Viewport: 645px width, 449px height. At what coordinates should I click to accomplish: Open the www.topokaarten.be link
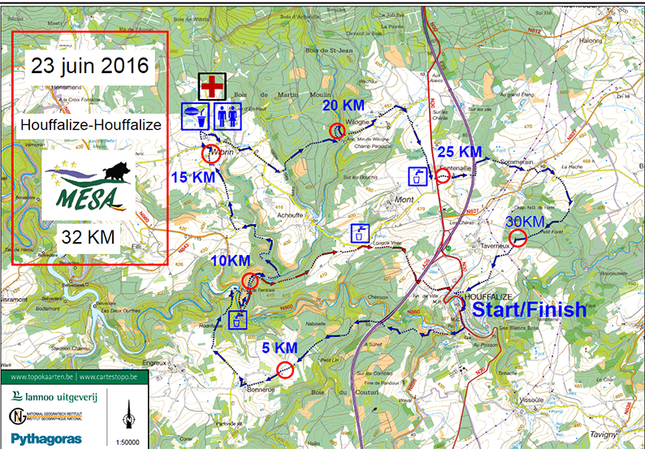click(41, 377)
